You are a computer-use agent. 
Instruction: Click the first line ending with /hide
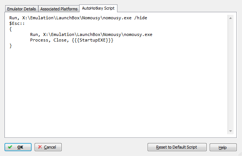coord(78,18)
